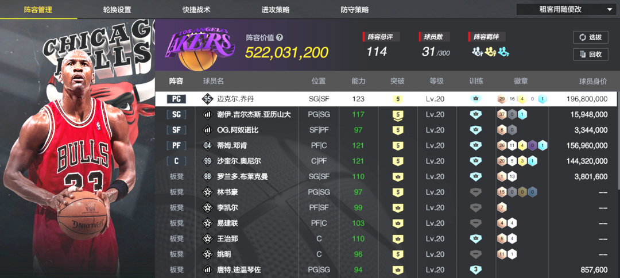The image size is (620, 278).
Task: Click the star card icon beside 李凯尔
Action: [207, 207]
